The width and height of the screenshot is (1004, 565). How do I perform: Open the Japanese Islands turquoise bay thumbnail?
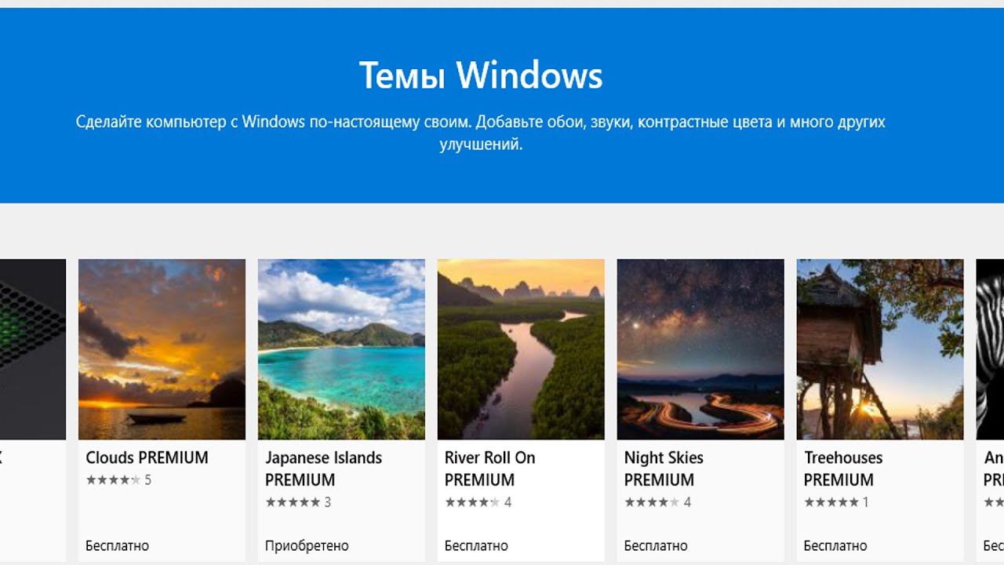click(341, 349)
